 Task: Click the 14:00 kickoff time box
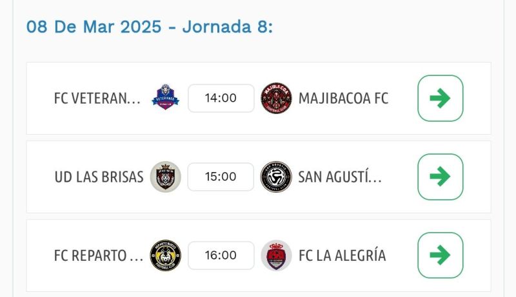click(221, 99)
